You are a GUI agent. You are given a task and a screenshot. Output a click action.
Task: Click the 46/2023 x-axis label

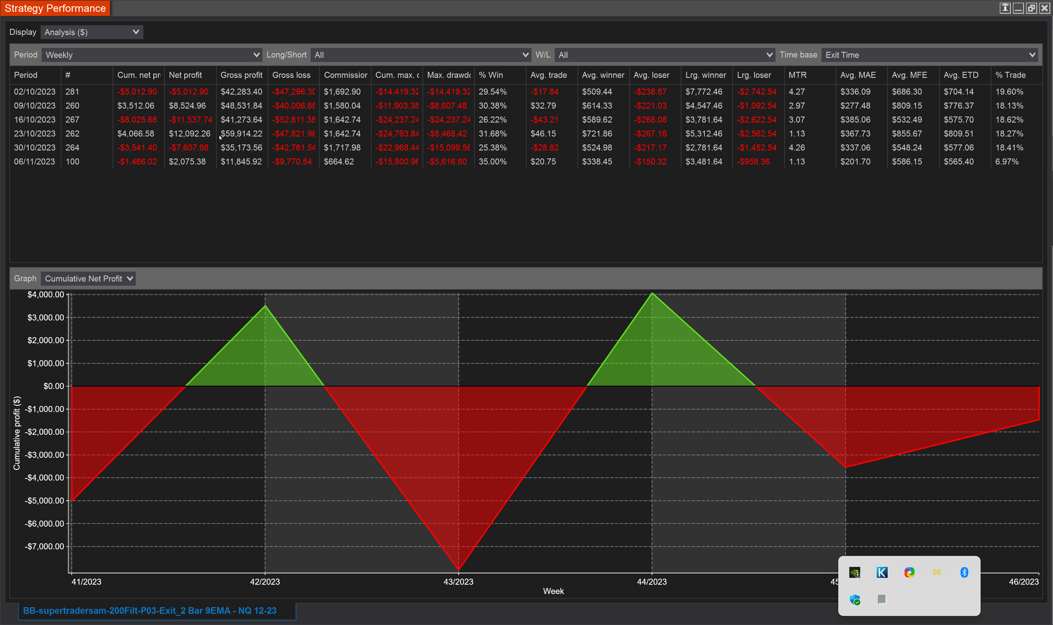1024,582
